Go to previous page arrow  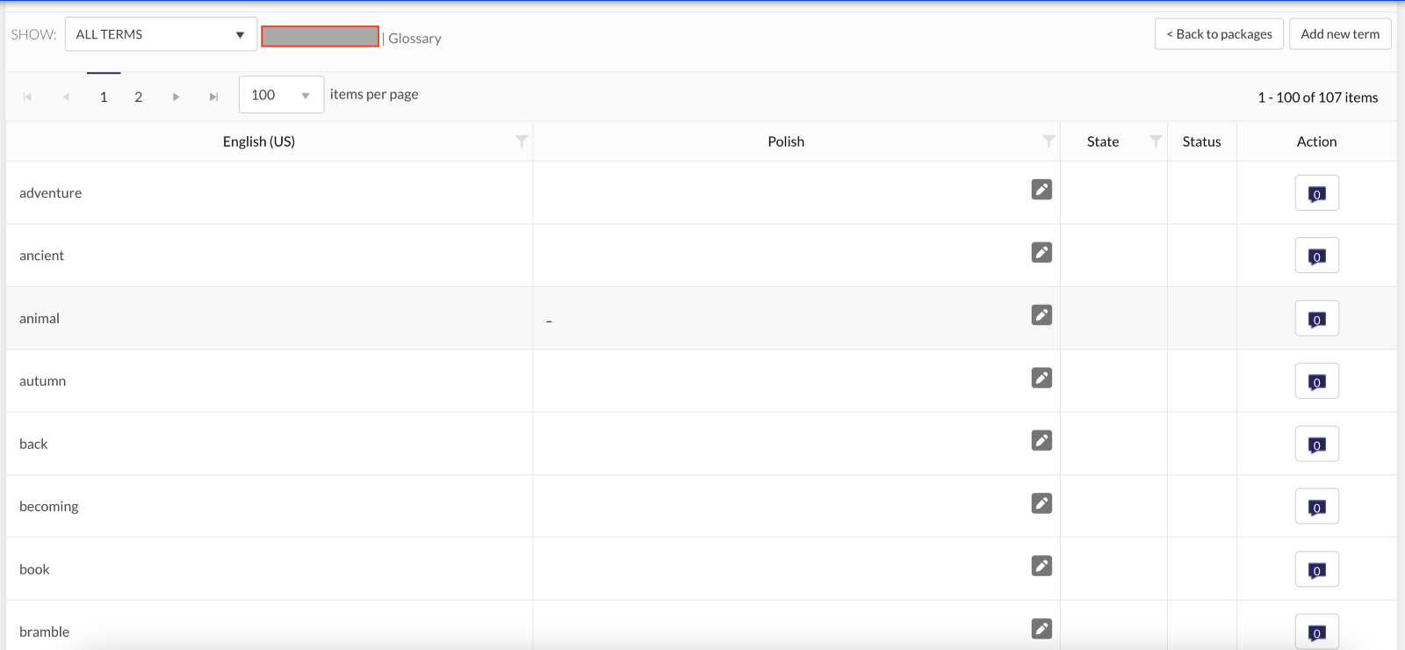click(66, 97)
